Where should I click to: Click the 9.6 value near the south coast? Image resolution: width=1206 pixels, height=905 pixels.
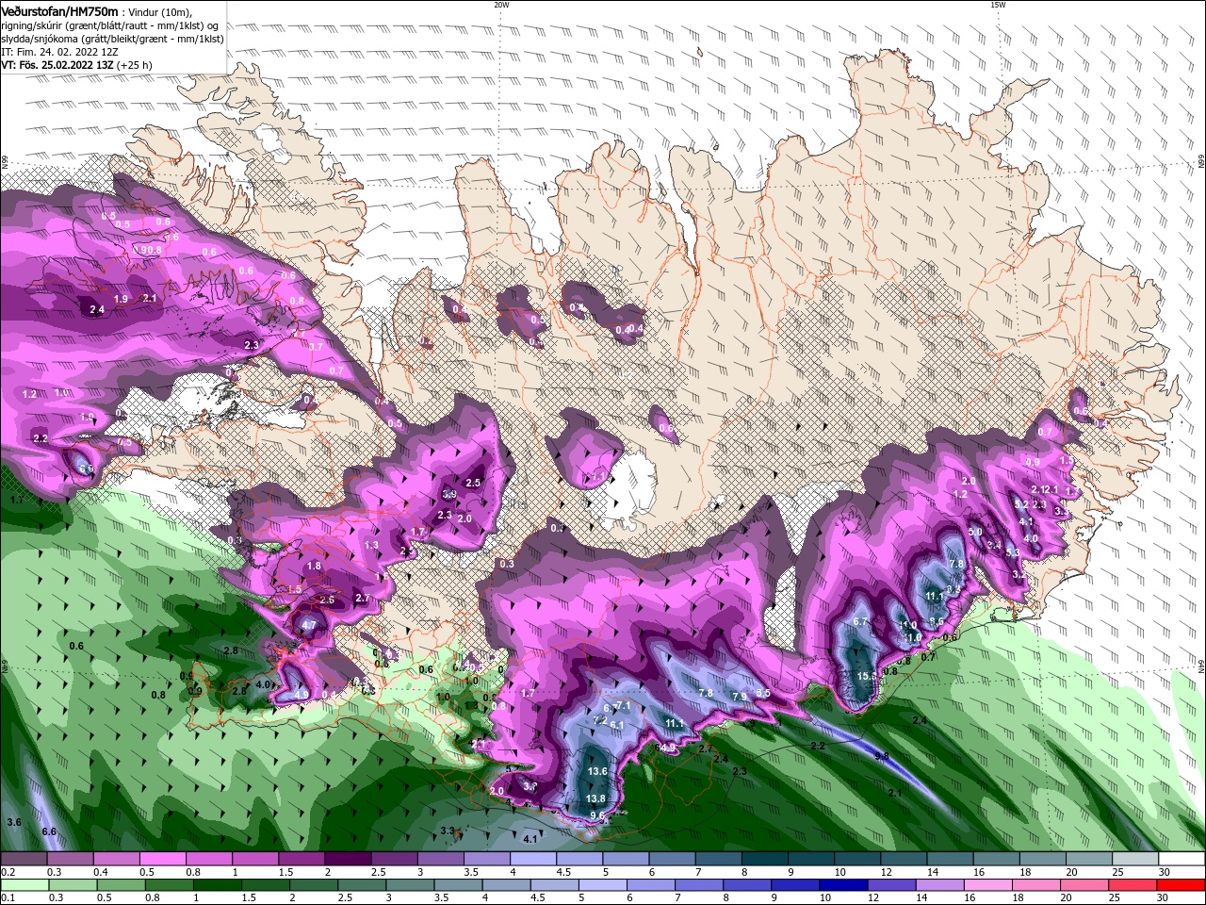[x=597, y=815]
